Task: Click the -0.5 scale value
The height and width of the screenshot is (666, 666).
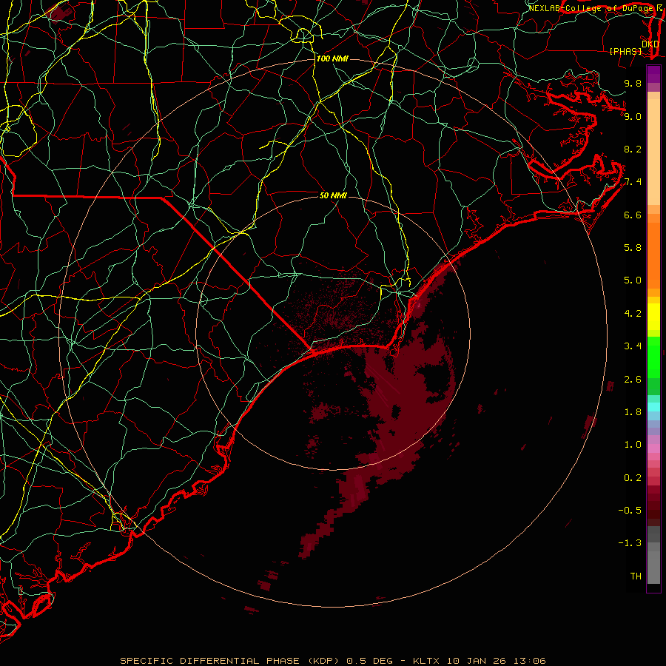Action: (630, 511)
